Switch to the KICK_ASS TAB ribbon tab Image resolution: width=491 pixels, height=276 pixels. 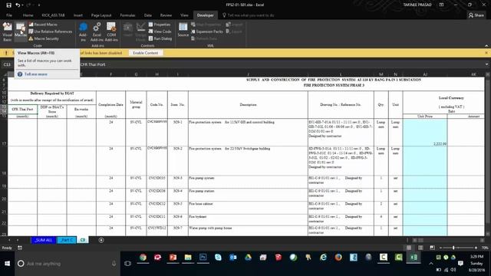[53, 15]
